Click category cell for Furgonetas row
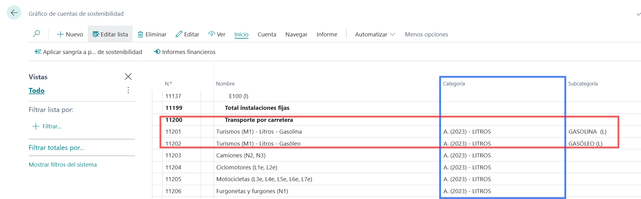This screenshot has height=199, width=641. click(467, 191)
